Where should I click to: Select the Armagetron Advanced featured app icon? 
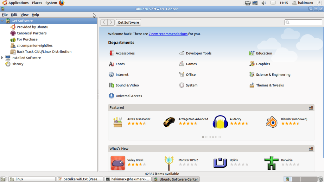coord(169,122)
